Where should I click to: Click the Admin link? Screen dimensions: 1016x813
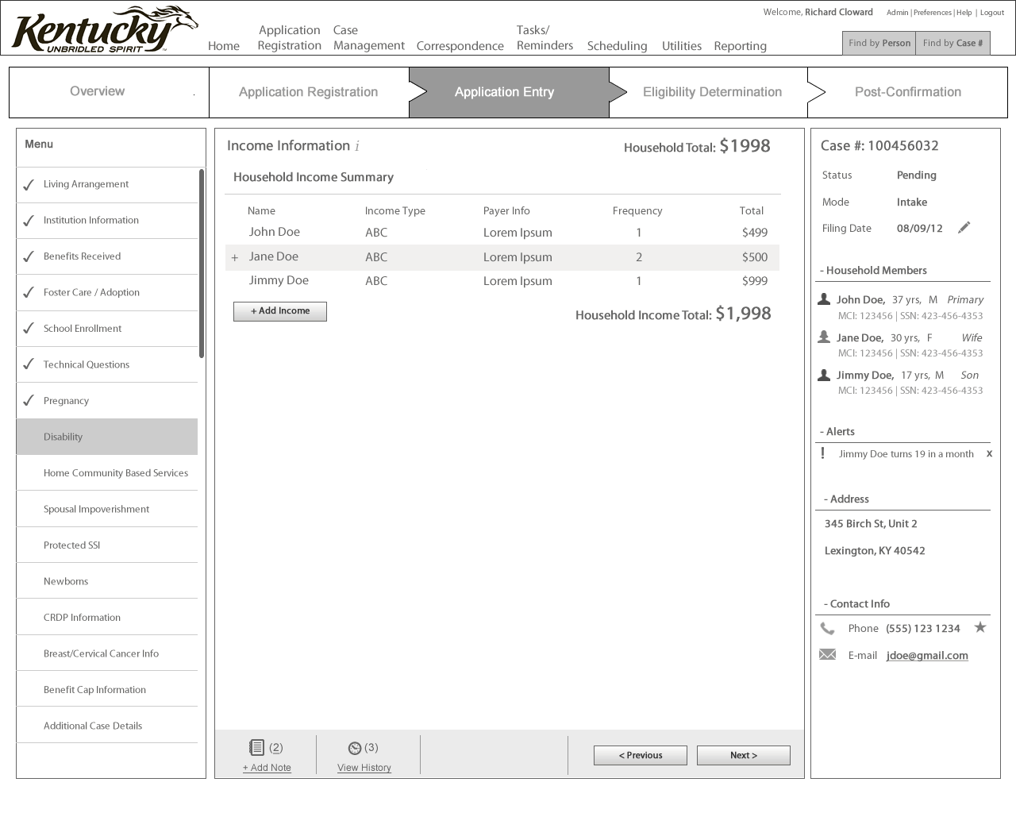click(898, 13)
